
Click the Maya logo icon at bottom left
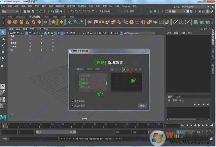click(3, 117)
